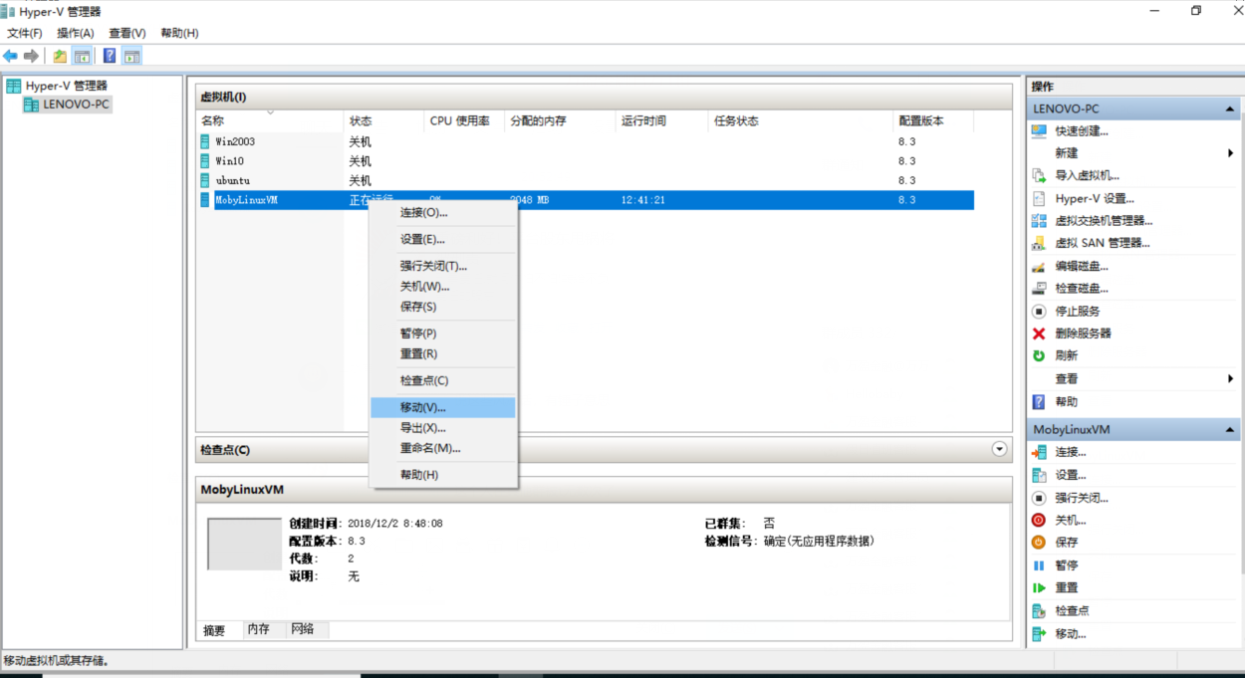This screenshot has height=678, width=1245.
Task: Choose 暂停(P) from the context menu
Action: [443, 334]
